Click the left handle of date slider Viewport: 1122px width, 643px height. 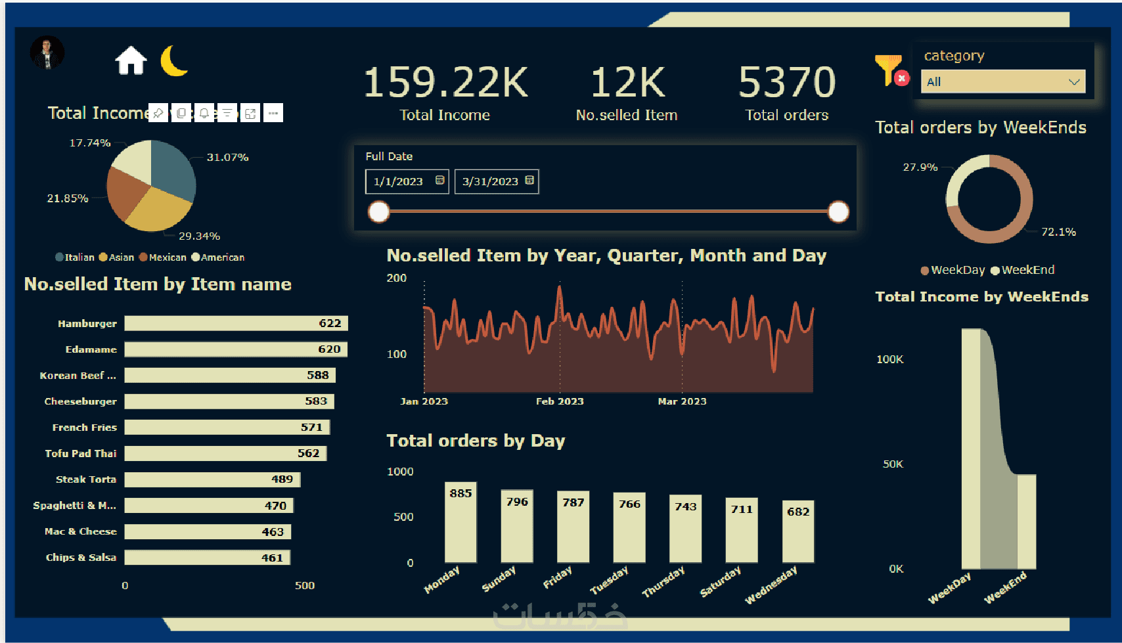click(x=379, y=212)
